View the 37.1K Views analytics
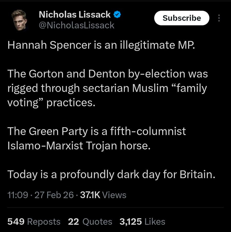 coord(103,195)
